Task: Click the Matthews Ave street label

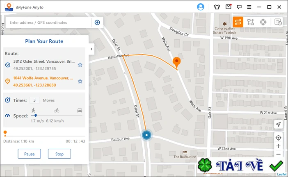Action: (118, 56)
